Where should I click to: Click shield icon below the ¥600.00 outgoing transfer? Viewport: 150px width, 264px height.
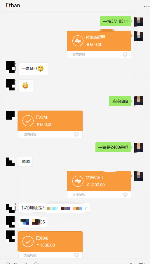(125, 54)
